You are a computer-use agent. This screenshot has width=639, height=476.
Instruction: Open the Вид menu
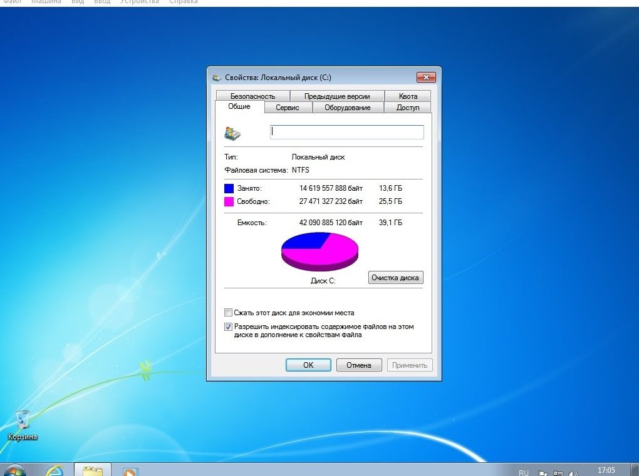[x=78, y=2]
